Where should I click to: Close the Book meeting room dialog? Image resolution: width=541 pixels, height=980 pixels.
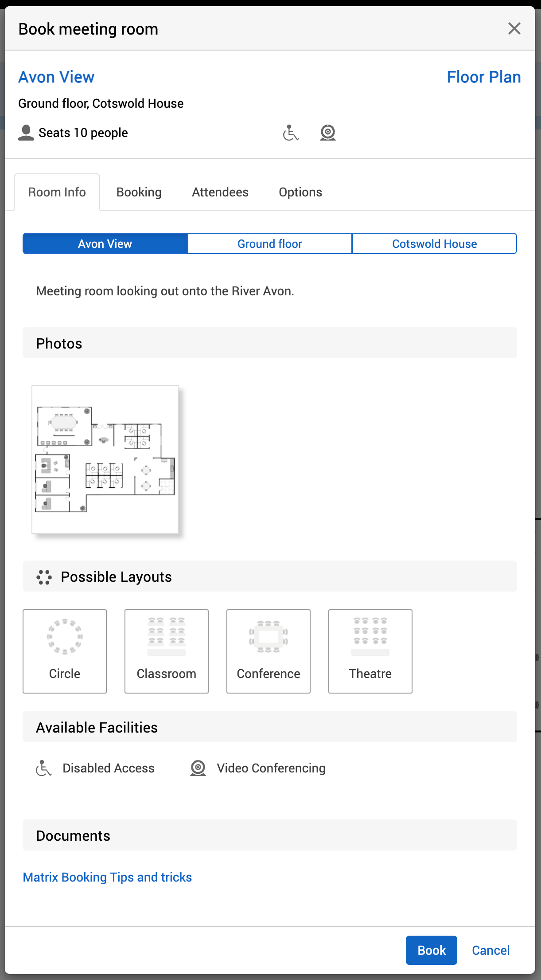point(514,29)
